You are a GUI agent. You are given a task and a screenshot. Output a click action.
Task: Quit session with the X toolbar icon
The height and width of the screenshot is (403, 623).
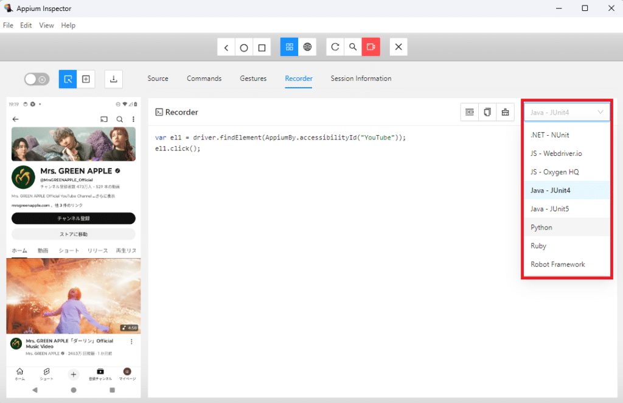[x=399, y=47]
